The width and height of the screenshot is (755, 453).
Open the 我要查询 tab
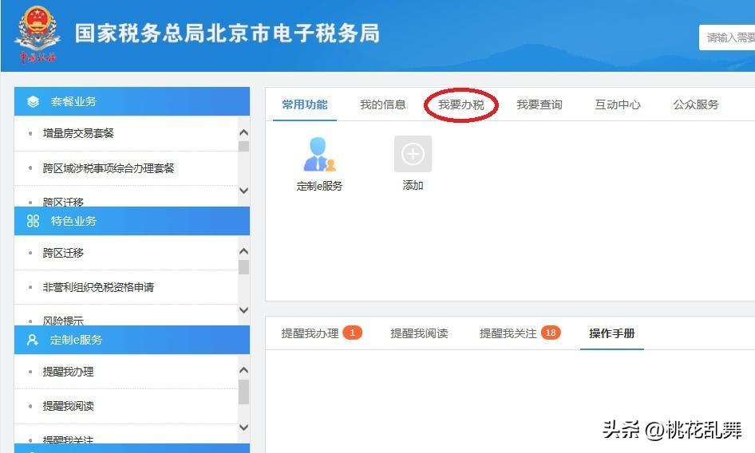[539, 104]
